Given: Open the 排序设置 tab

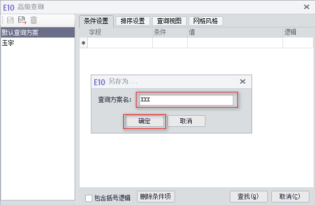Looking at the screenshot, I should click(133, 21).
